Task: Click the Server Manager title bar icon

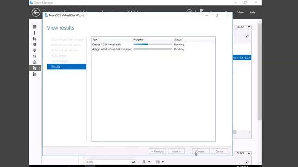Action: pyautogui.click(x=31, y=2)
